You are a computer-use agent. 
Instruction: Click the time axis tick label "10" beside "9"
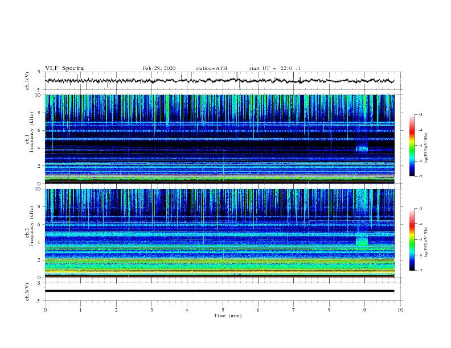400,310
